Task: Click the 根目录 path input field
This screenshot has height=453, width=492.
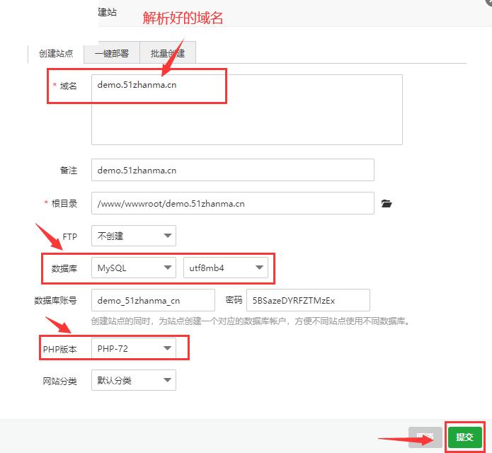Action: pyautogui.click(x=232, y=203)
